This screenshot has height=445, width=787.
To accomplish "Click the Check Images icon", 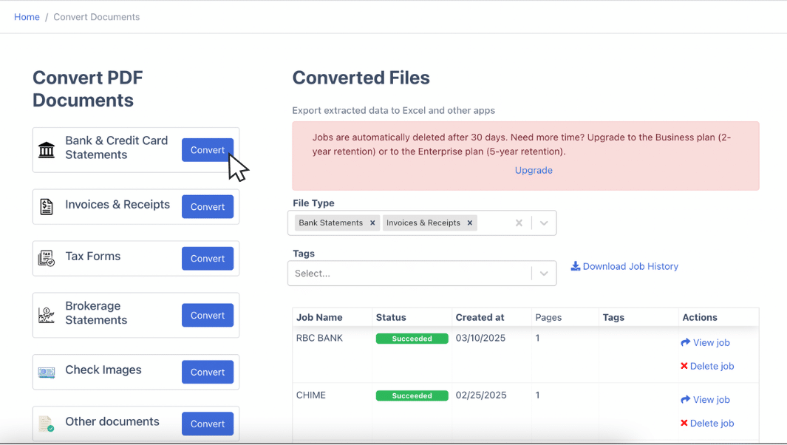I will (46, 372).
